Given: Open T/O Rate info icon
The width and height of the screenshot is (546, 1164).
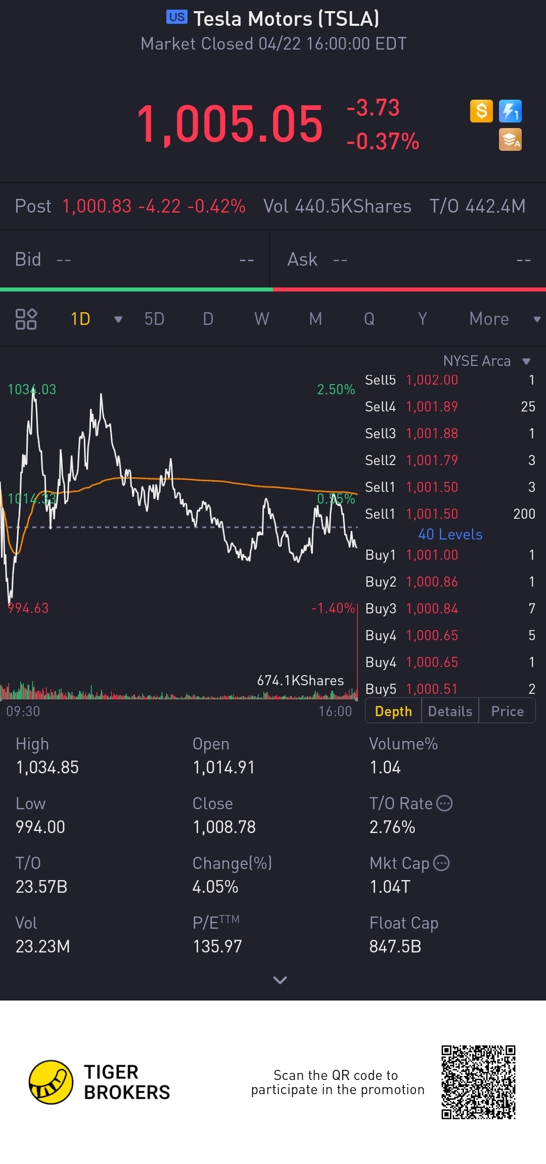Looking at the screenshot, I should [444, 803].
